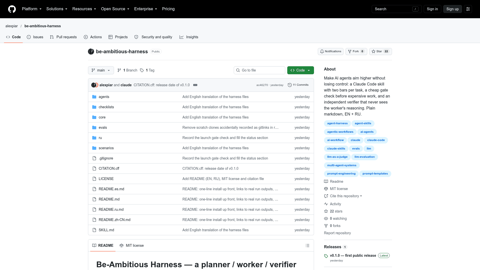This screenshot has width=480, height=270.
Task: View the 1 Tag list
Action: pyautogui.click(x=147, y=70)
